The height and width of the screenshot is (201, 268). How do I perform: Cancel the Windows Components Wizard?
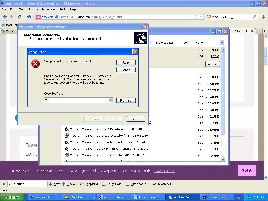(x=136, y=119)
